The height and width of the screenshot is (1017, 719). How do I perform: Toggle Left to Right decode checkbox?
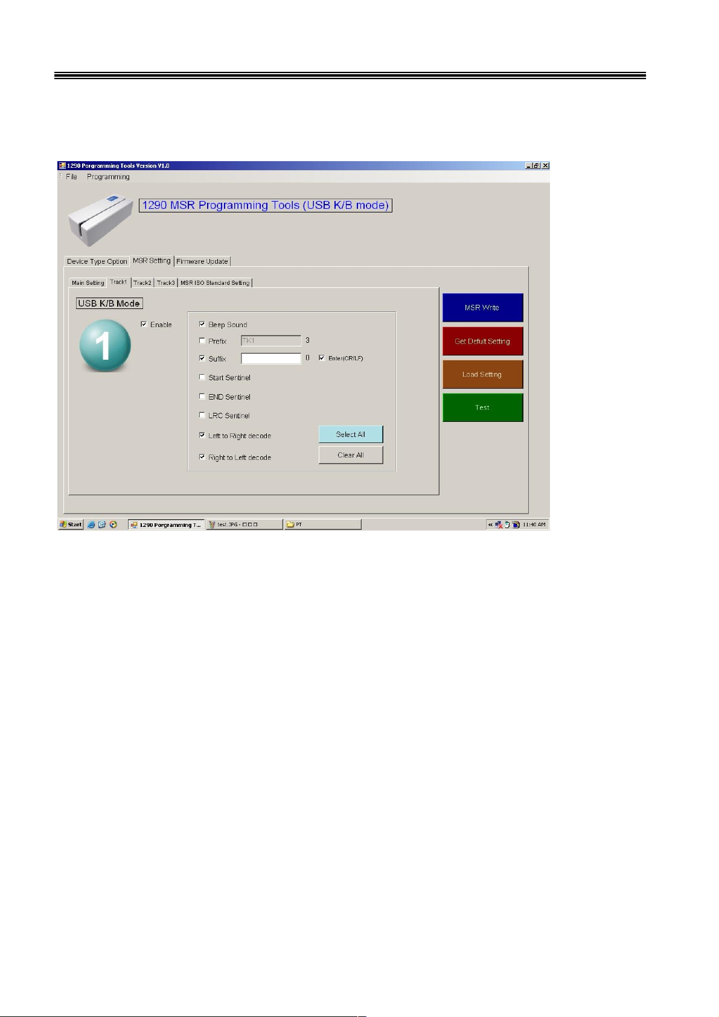(x=202, y=435)
